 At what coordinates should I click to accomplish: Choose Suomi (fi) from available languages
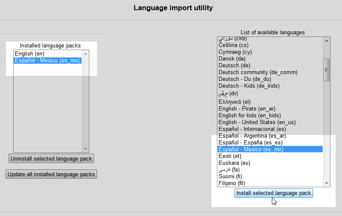[x=231, y=177]
